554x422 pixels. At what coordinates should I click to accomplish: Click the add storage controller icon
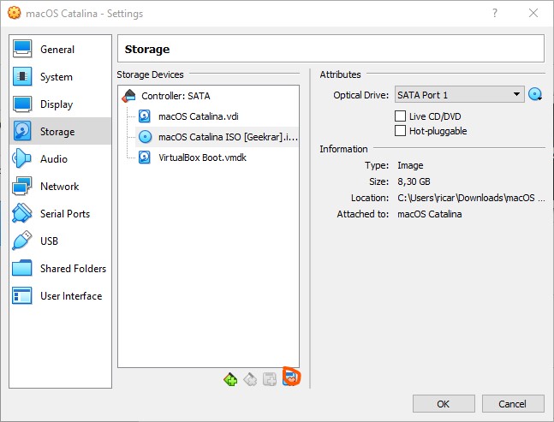pyautogui.click(x=230, y=379)
